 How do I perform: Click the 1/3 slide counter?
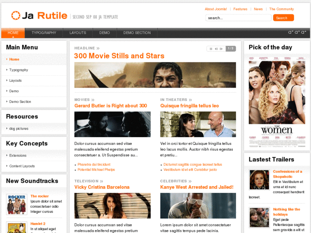click(x=231, y=49)
